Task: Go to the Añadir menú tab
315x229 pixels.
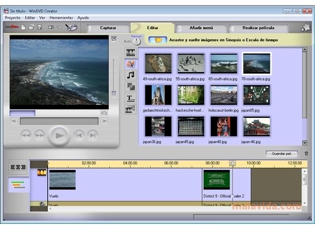Action: [x=201, y=28]
